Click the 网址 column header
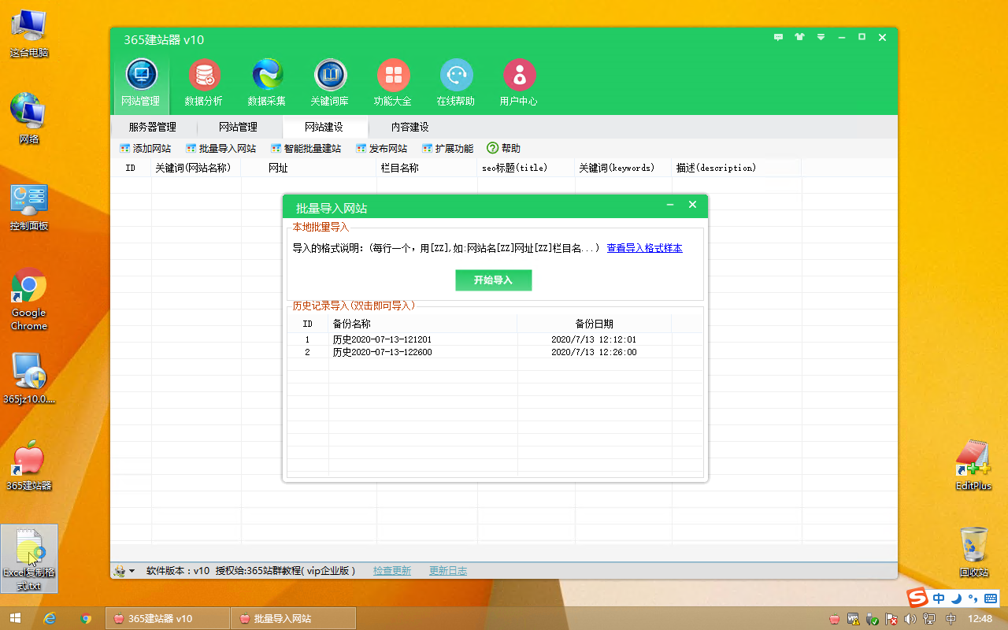1008x630 pixels. (x=309, y=168)
